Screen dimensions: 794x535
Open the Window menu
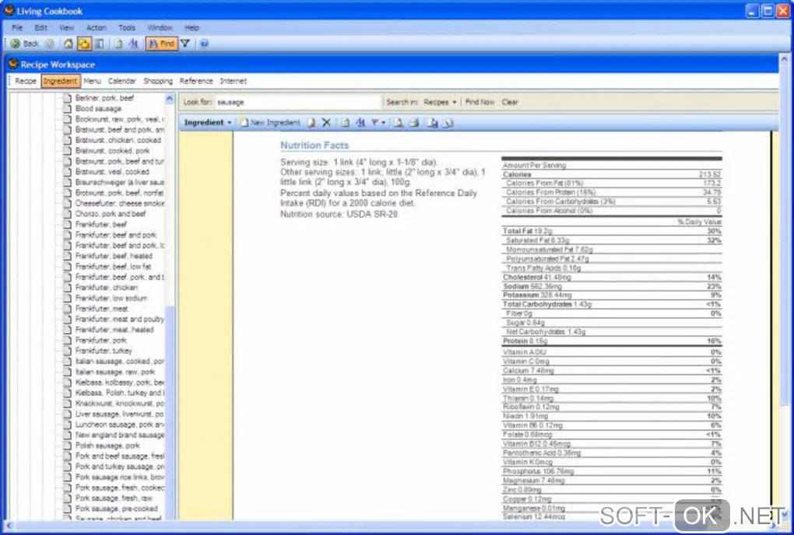tap(160, 28)
